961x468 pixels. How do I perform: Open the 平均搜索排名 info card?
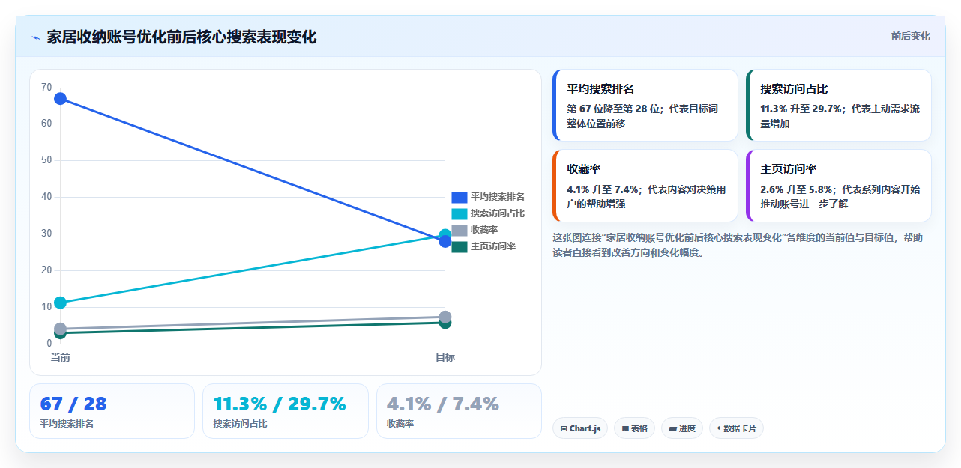tap(645, 105)
